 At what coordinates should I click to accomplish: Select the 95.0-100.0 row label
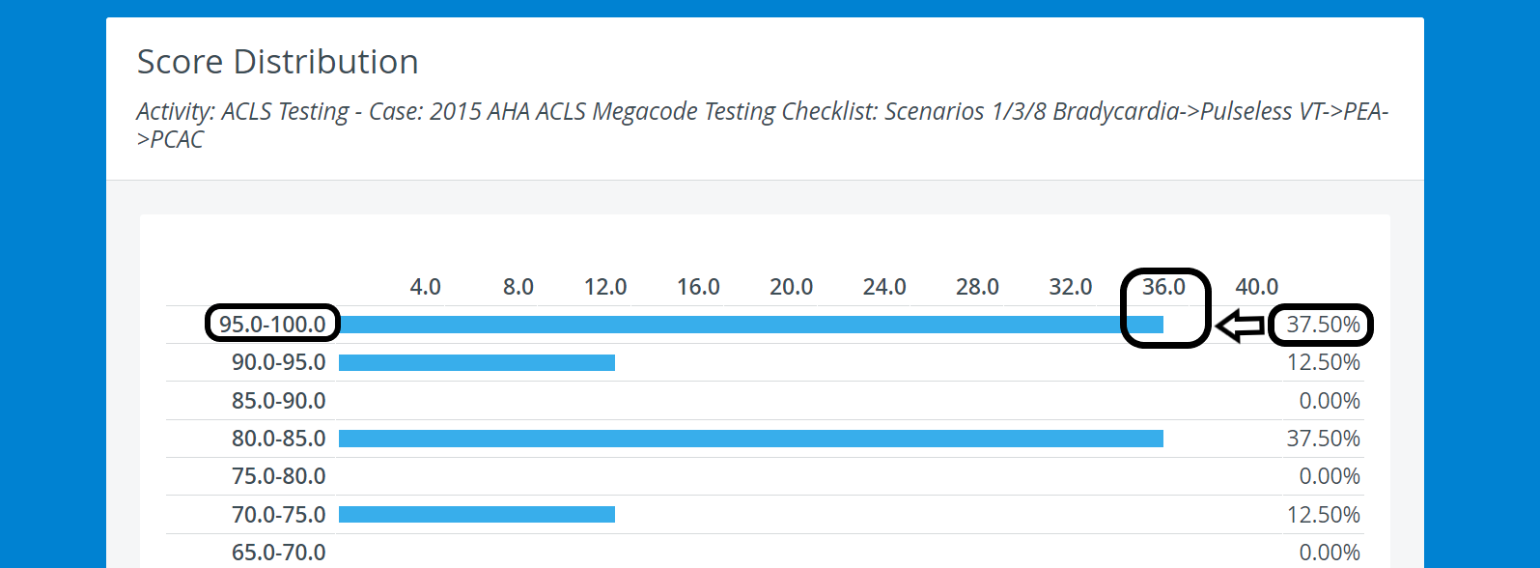(272, 325)
